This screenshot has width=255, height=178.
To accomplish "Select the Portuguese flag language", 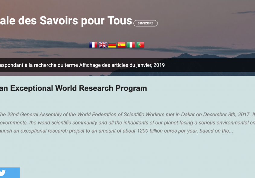I will tap(140, 45).
